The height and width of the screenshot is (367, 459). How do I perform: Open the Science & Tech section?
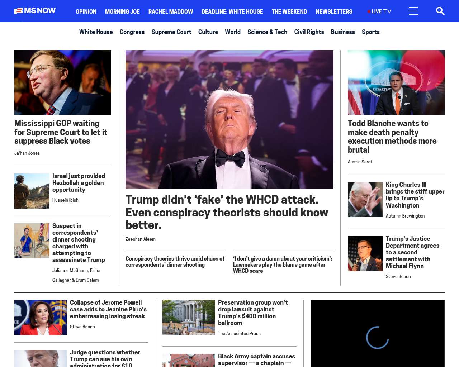(267, 32)
